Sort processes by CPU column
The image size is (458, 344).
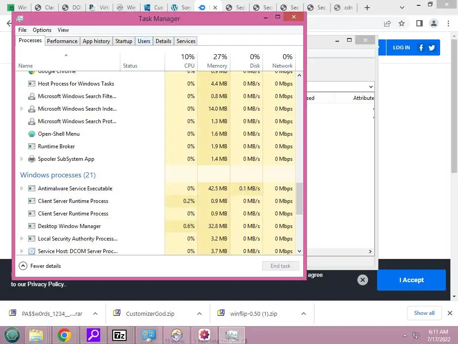[182, 61]
